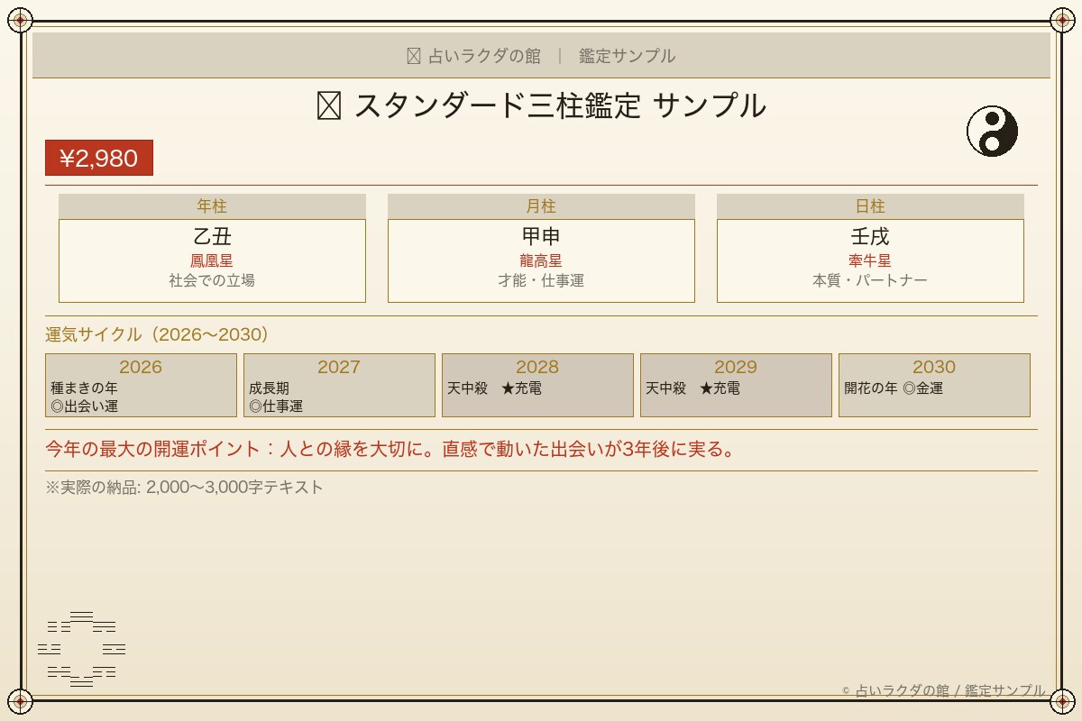
Task: Click the 甲申 pillar value
Action: [541, 237]
